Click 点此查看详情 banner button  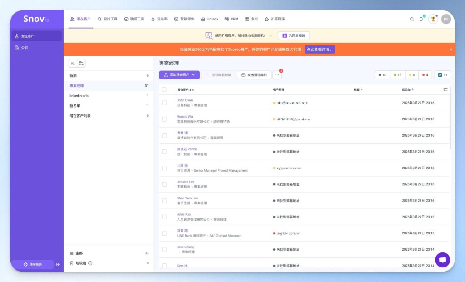click(x=320, y=49)
